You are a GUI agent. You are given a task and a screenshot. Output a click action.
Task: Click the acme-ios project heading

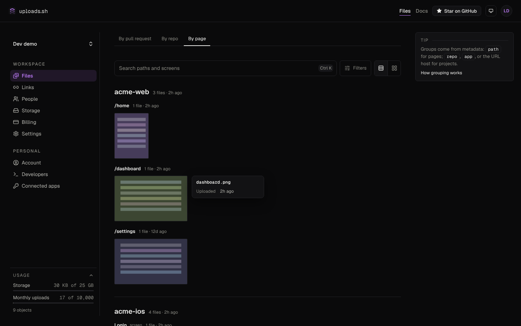point(130,312)
